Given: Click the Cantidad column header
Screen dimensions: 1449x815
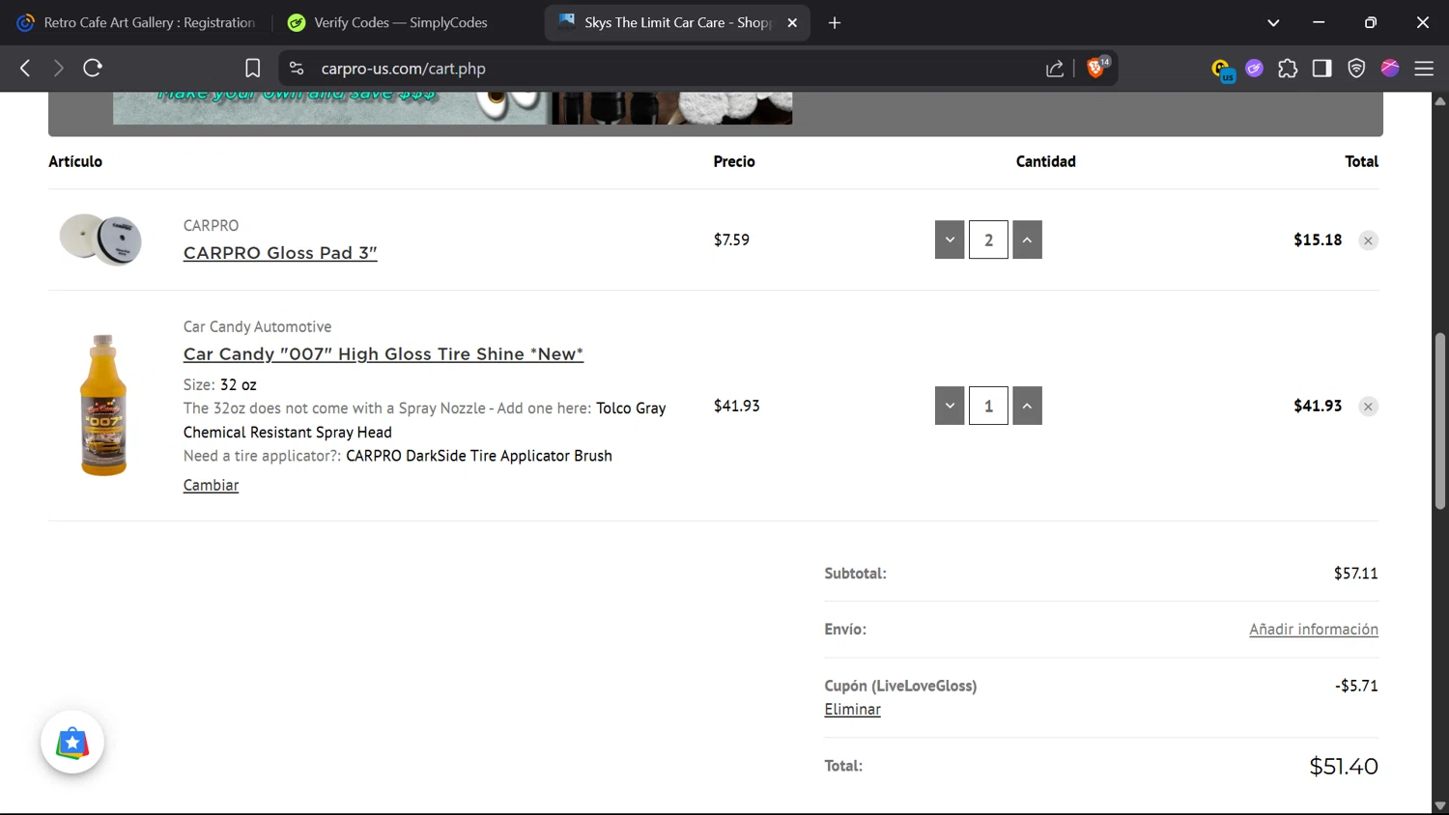Looking at the screenshot, I should [x=1045, y=161].
